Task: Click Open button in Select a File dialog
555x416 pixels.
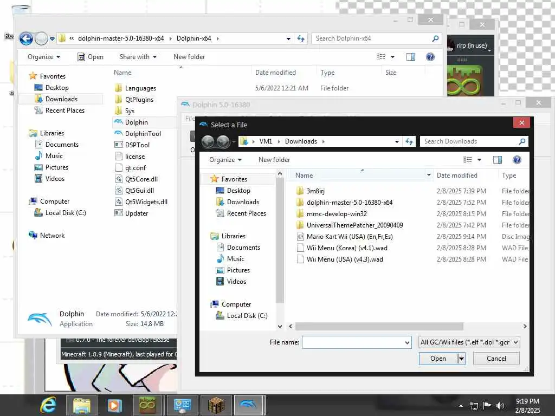Action: pyautogui.click(x=438, y=359)
